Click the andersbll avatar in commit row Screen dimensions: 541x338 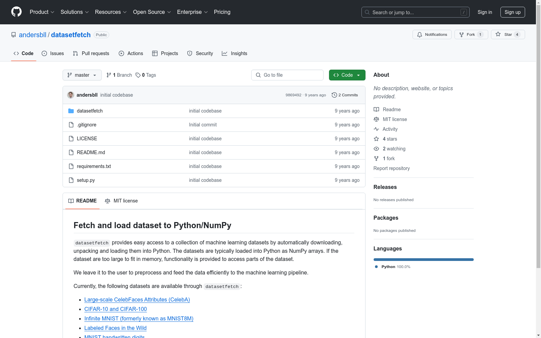click(x=71, y=95)
